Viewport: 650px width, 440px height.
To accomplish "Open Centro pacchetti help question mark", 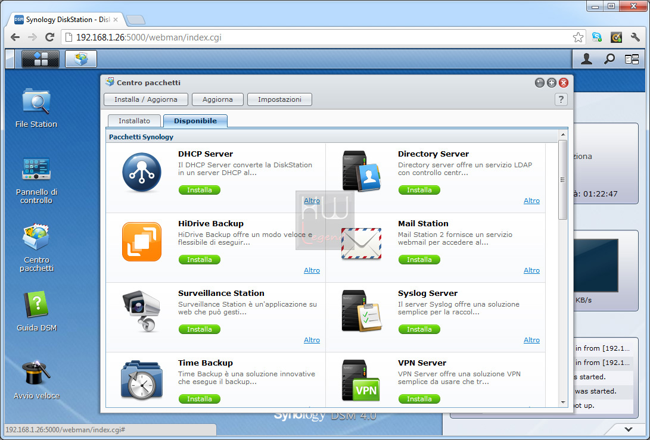I will [561, 99].
